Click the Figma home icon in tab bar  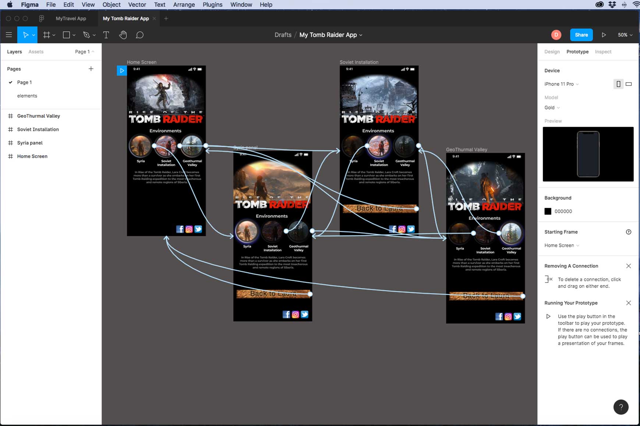coord(42,18)
